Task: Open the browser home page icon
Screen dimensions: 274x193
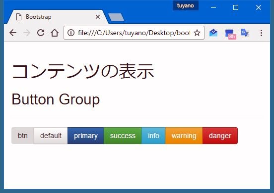Action: pos(55,33)
